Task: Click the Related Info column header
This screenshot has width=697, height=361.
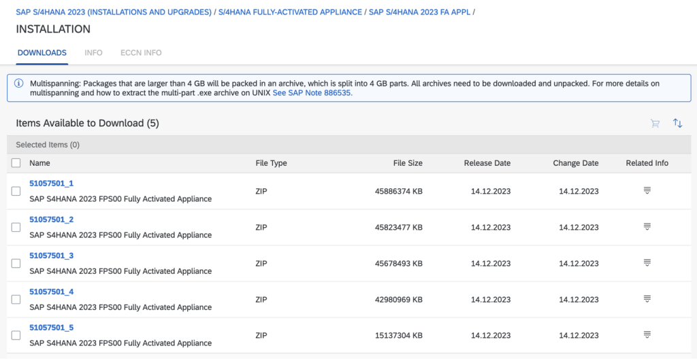Action: coord(647,163)
